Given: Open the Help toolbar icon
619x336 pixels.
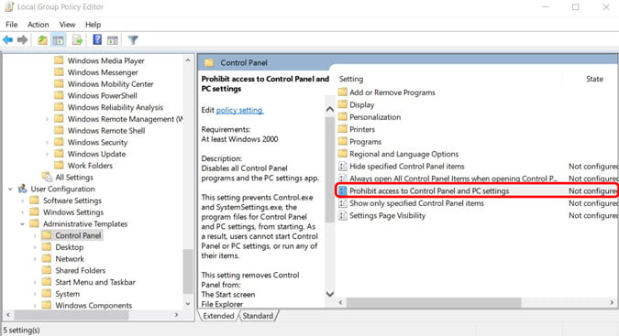Looking at the screenshot, I should tap(97, 39).
